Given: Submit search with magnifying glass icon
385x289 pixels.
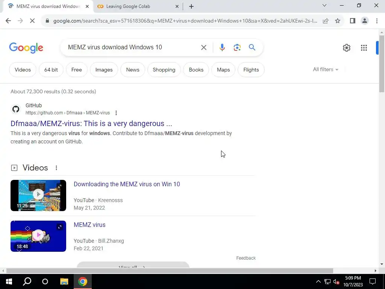Looking at the screenshot, I should coord(252,47).
